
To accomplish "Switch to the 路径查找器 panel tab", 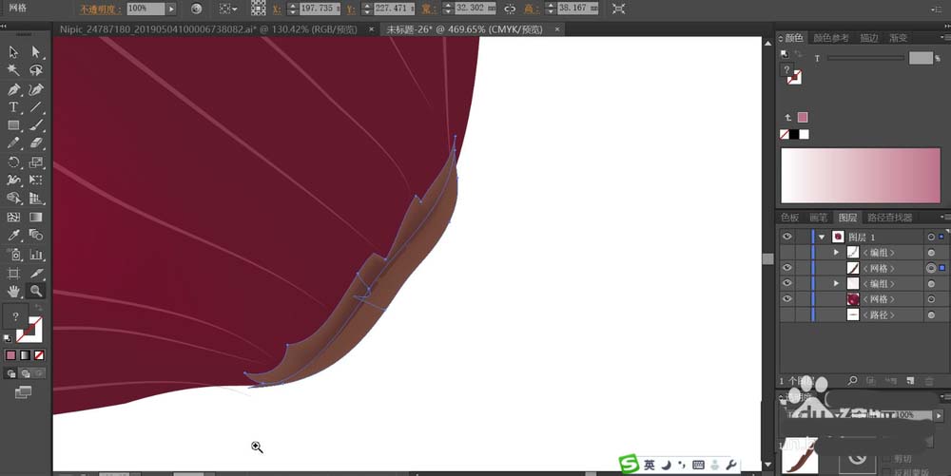I will tap(890, 218).
